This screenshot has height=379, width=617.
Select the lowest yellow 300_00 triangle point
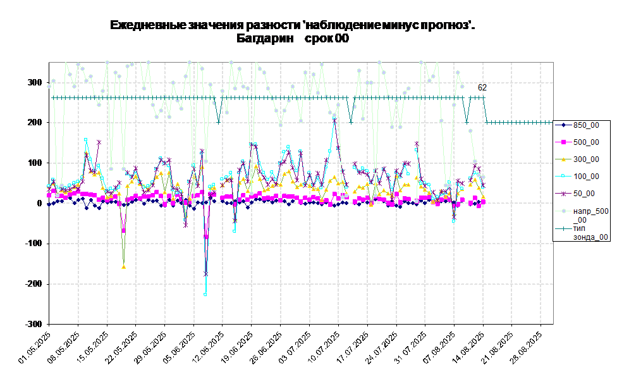click(x=123, y=267)
